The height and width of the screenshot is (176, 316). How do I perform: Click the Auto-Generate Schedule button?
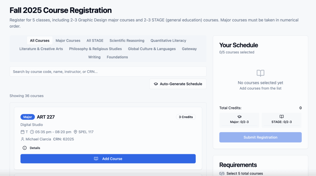pyautogui.click(x=178, y=84)
